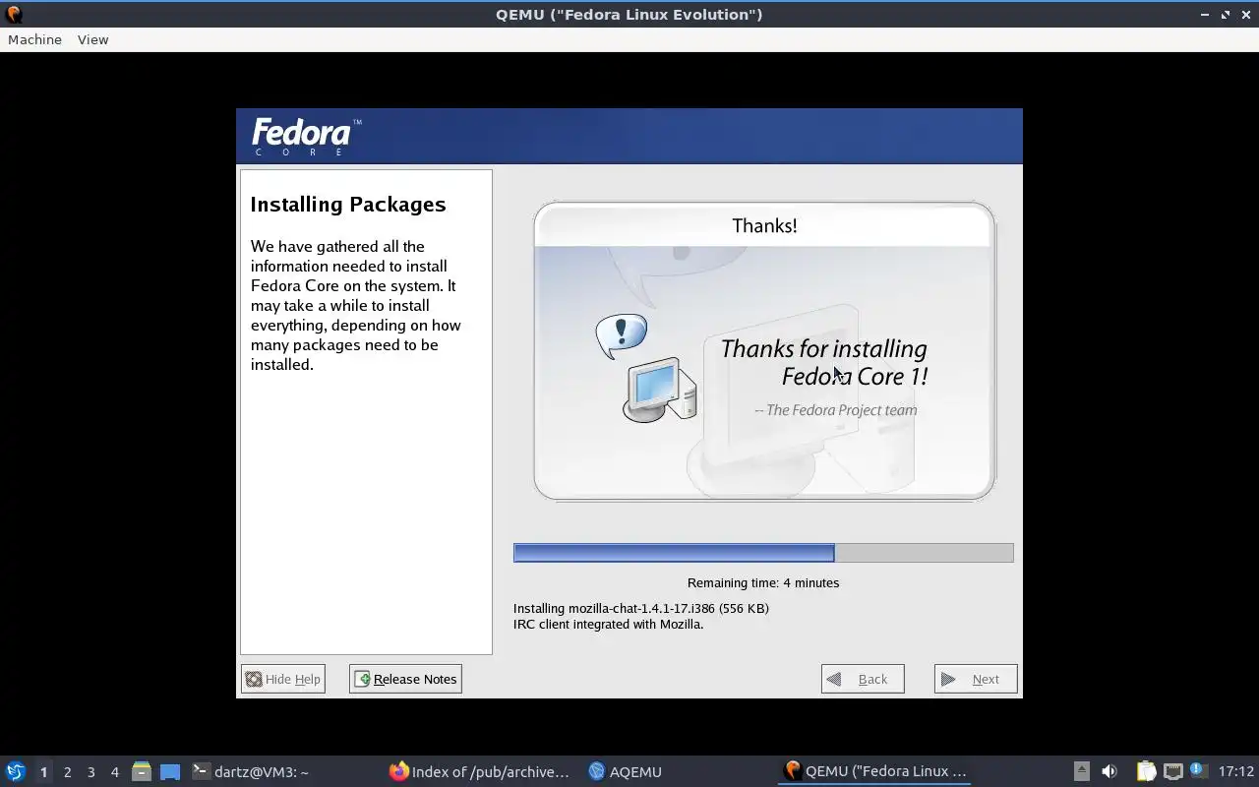Click the blue show desktop icon

(170, 771)
